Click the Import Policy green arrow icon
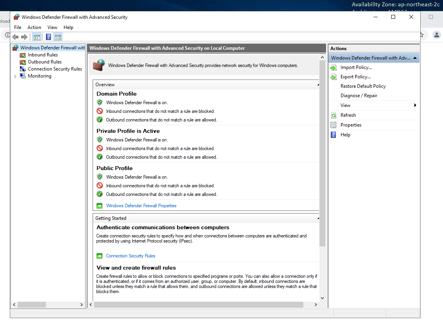443x326 pixels. coord(334,67)
